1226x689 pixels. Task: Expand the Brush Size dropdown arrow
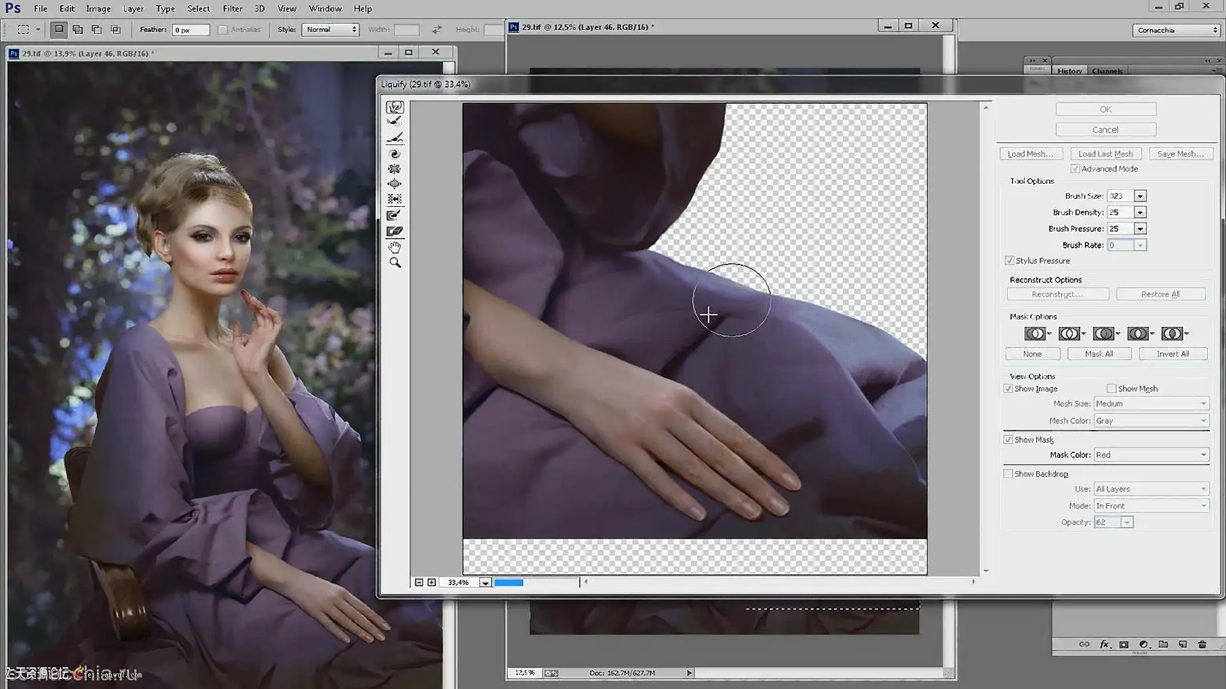point(1140,196)
